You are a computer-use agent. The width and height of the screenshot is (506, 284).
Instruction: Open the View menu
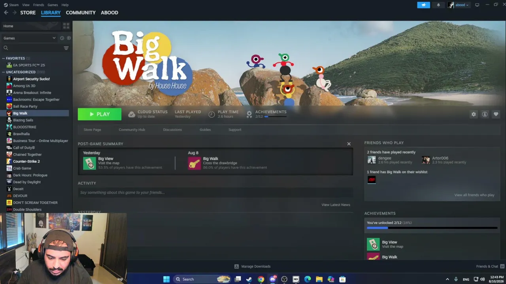(x=26, y=5)
